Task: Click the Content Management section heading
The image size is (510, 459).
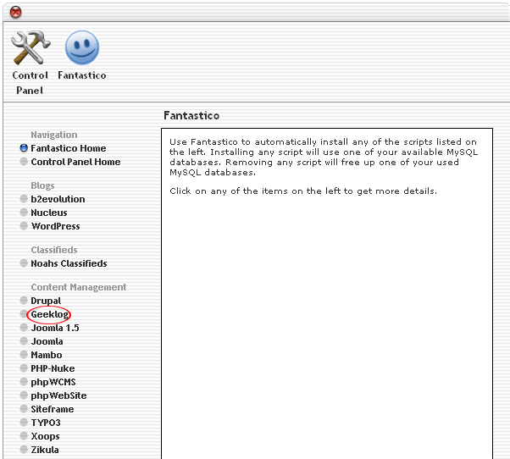Action: tap(79, 287)
